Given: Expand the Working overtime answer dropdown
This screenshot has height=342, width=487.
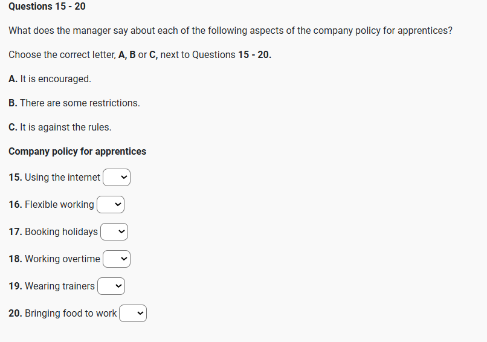Looking at the screenshot, I should click(x=117, y=259).
